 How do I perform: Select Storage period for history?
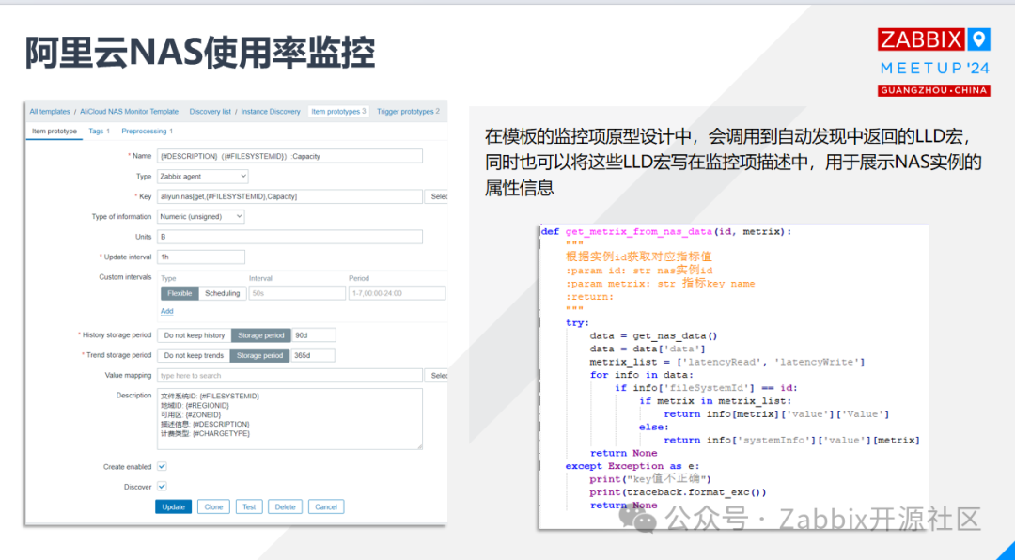261,335
